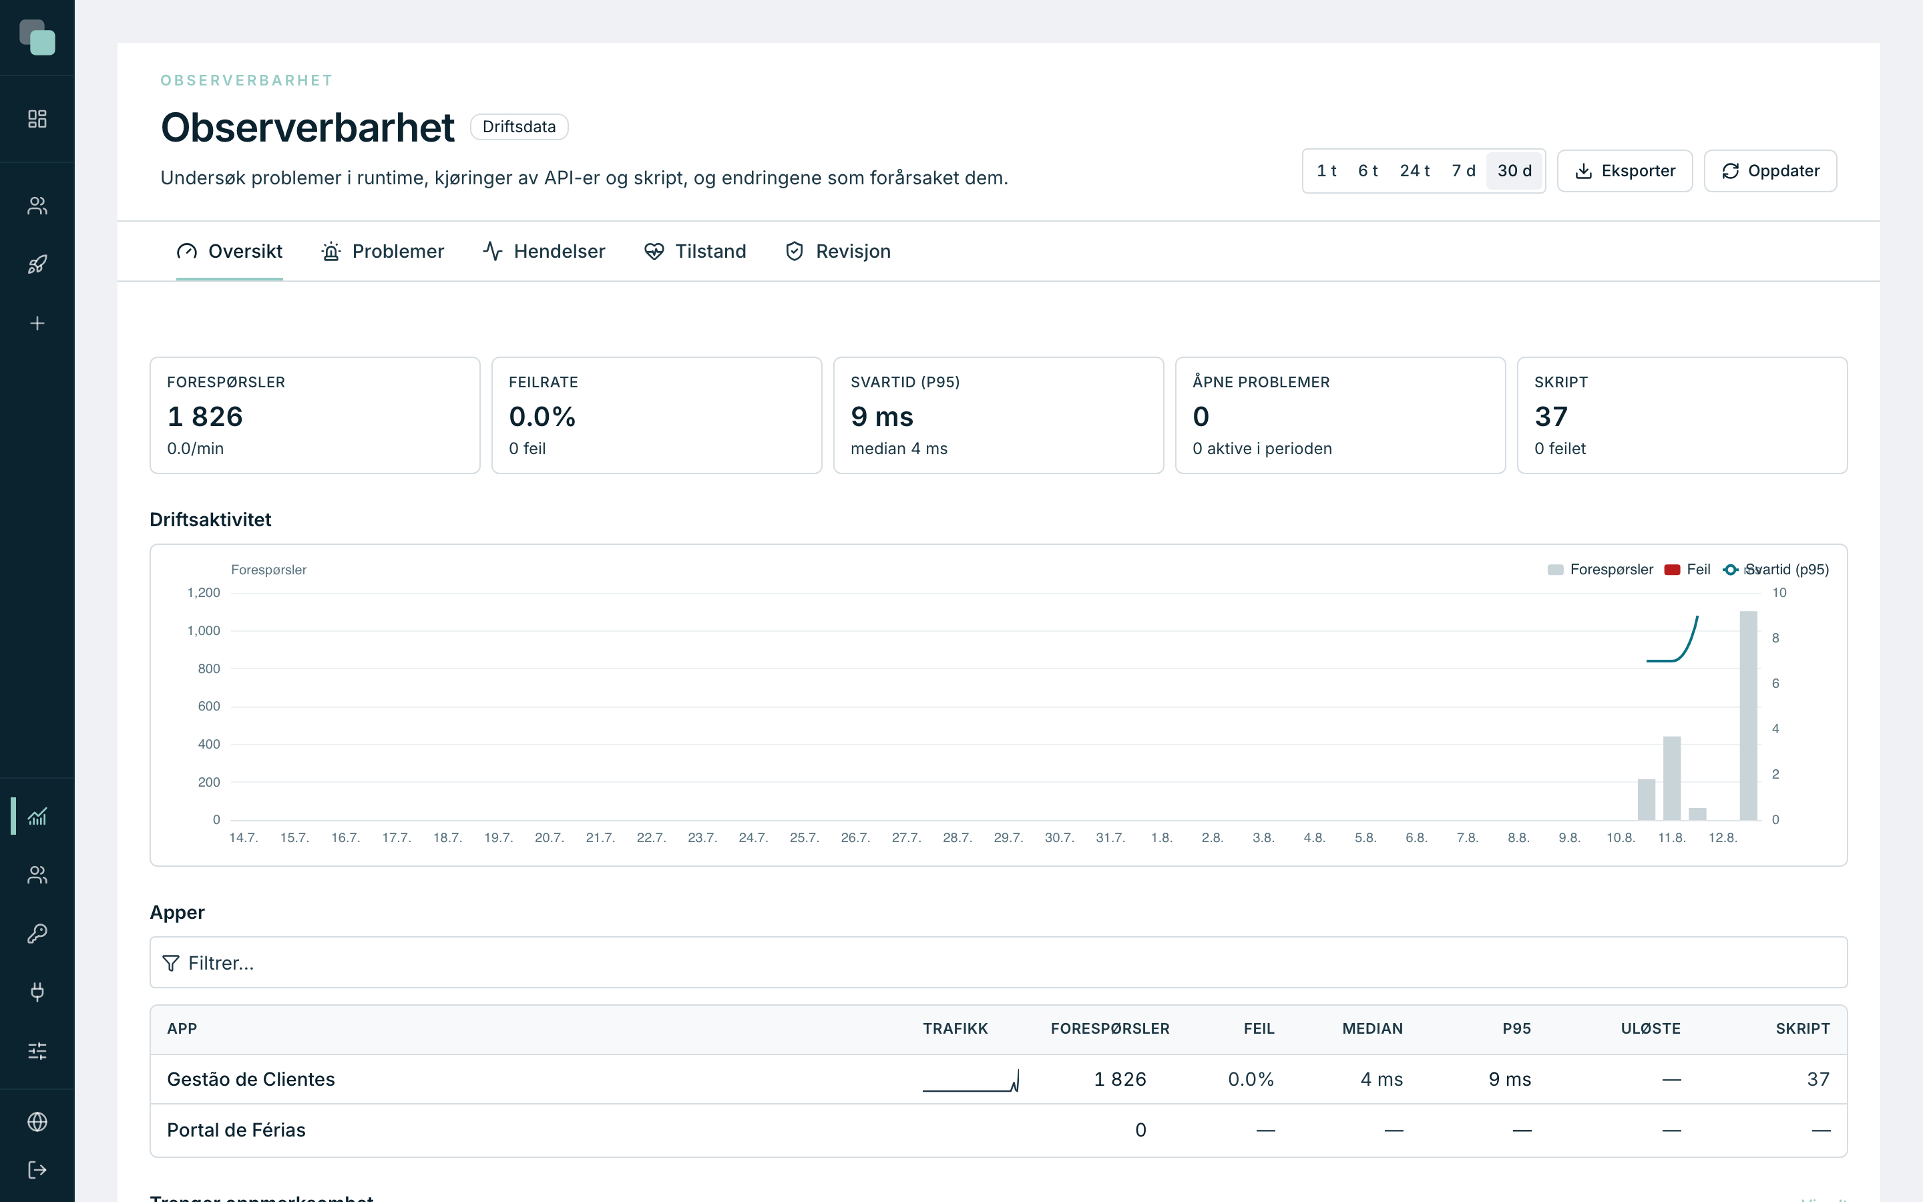Click the plus icon in sidebar
This screenshot has height=1202, width=1923.
[x=37, y=324]
